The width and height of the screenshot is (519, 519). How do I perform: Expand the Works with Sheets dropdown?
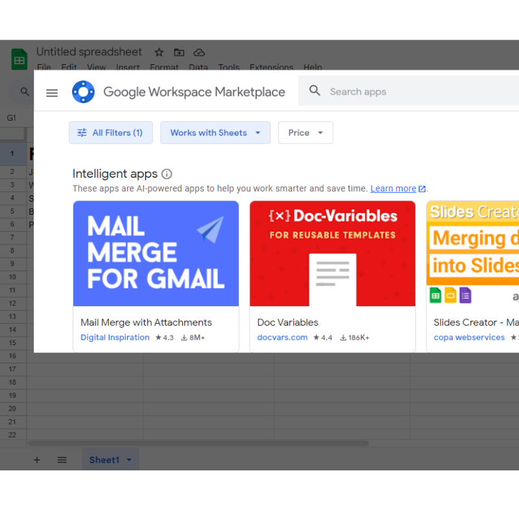[x=215, y=133]
